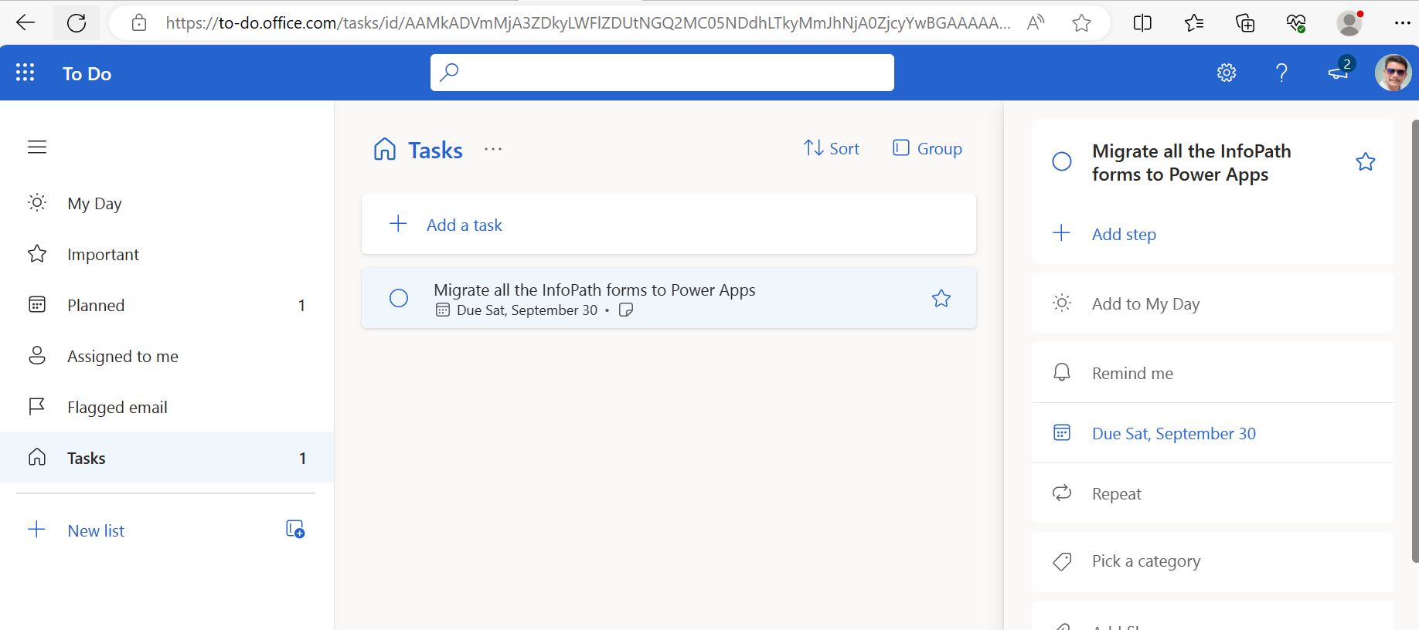Screen dimensions: 1419x630
Task: Open the Help question mark
Action: click(1281, 73)
